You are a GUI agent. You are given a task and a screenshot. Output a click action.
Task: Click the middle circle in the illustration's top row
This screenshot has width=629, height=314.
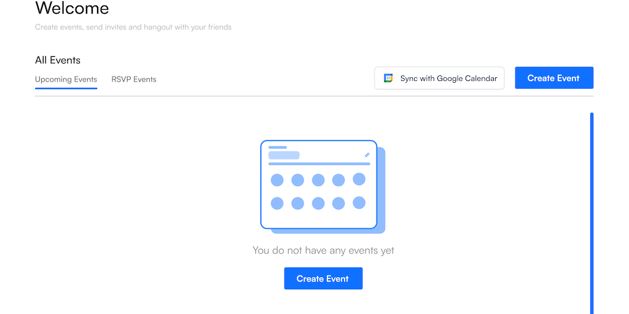pyautogui.click(x=318, y=180)
